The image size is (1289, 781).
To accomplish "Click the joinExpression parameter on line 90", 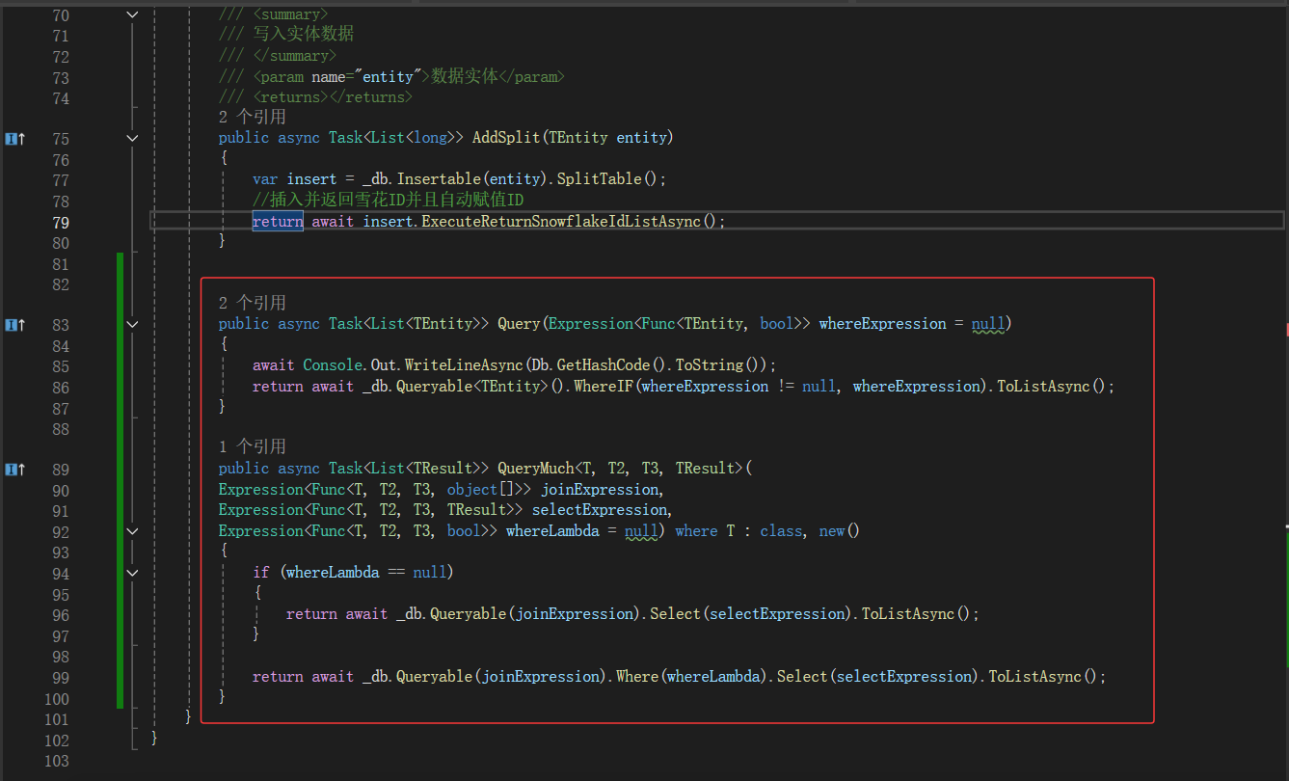I will pos(599,490).
